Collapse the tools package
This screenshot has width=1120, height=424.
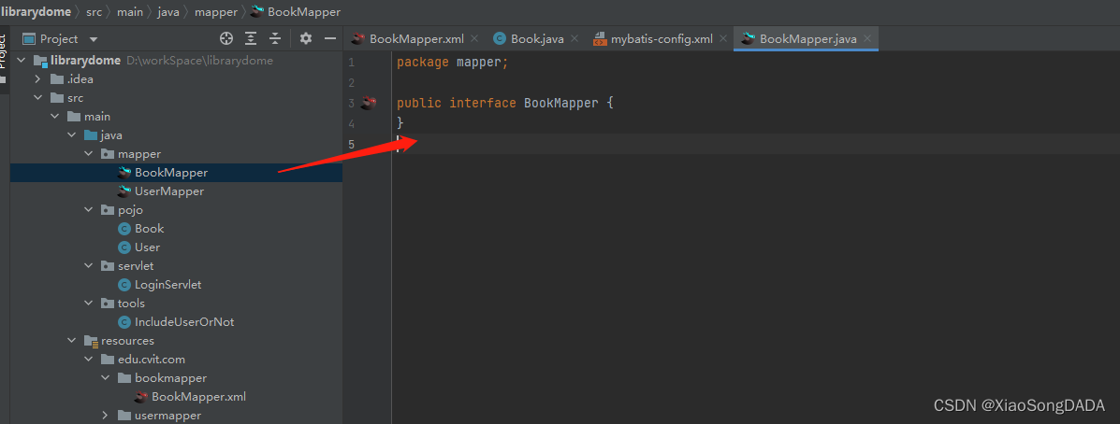89,303
